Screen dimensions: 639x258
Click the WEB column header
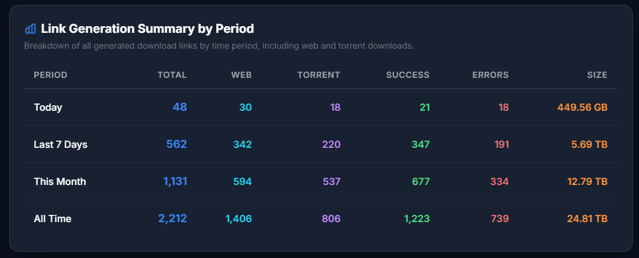(x=241, y=75)
